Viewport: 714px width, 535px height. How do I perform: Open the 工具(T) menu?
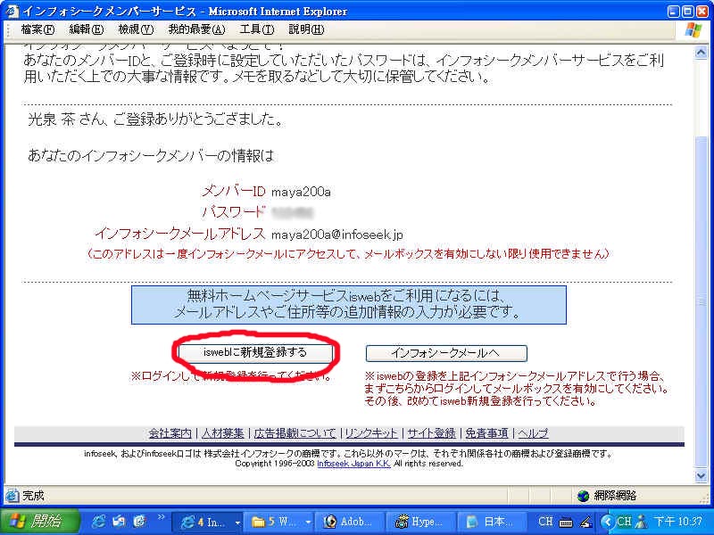(257, 29)
